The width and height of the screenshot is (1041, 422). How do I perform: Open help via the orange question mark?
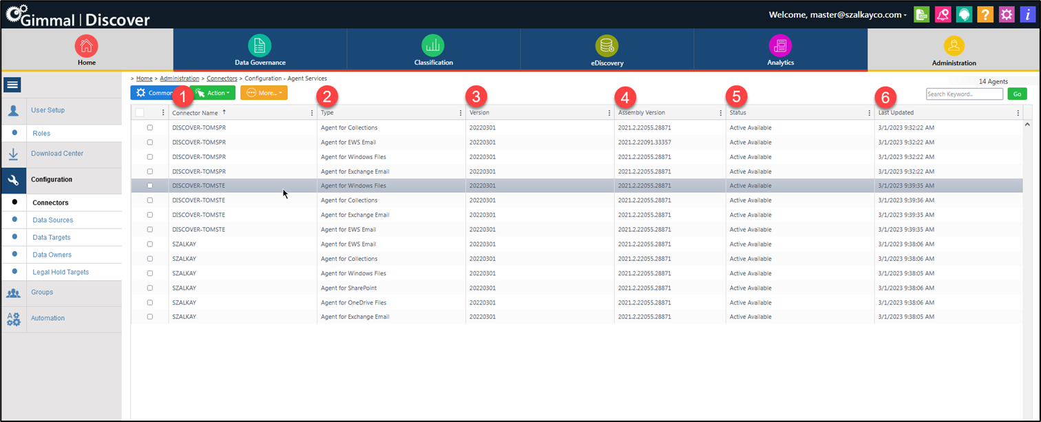pos(985,14)
